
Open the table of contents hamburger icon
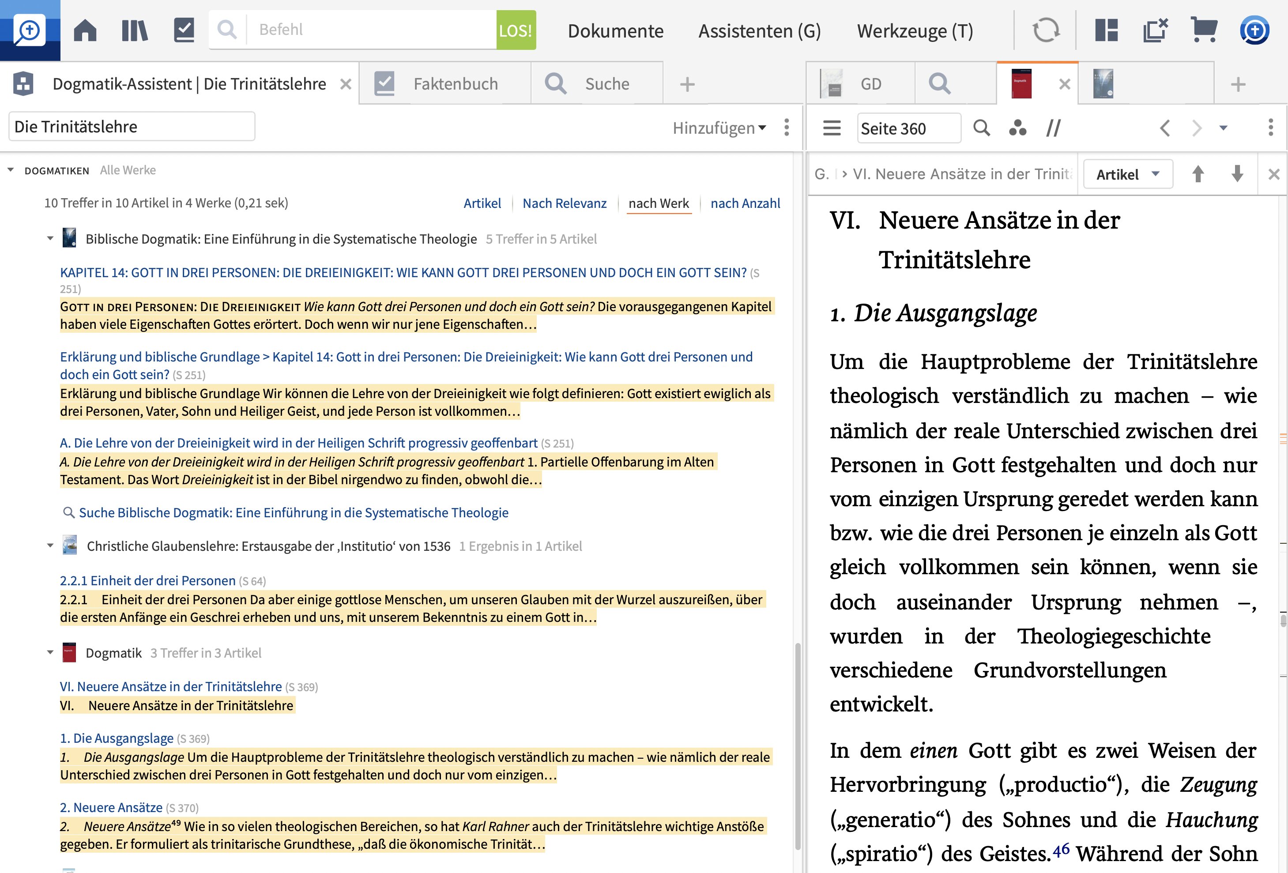[x=831, y=128]
